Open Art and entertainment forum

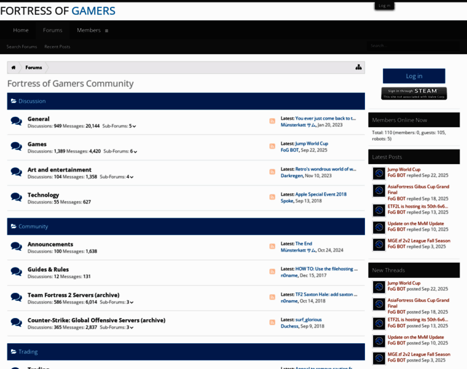point(60,170)
